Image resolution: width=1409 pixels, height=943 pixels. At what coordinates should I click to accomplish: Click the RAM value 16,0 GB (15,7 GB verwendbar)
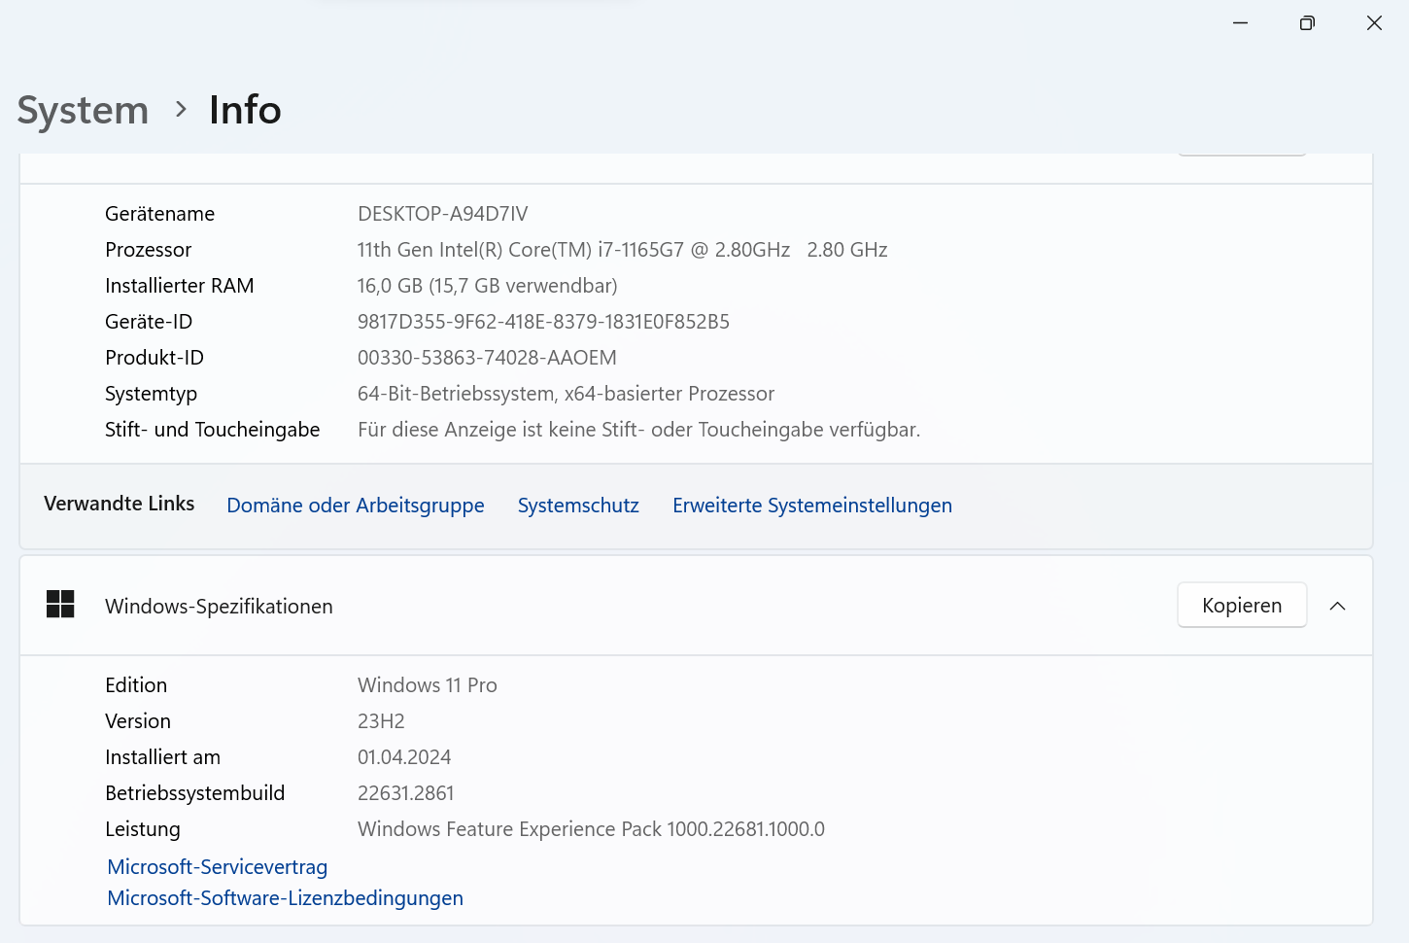click(x=488, y=286)
